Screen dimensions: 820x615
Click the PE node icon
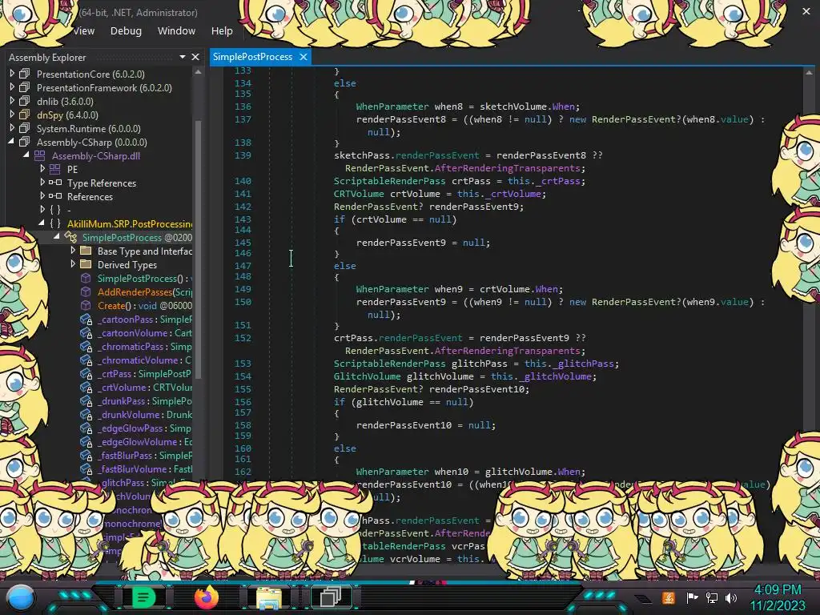[x=55, y=169]
